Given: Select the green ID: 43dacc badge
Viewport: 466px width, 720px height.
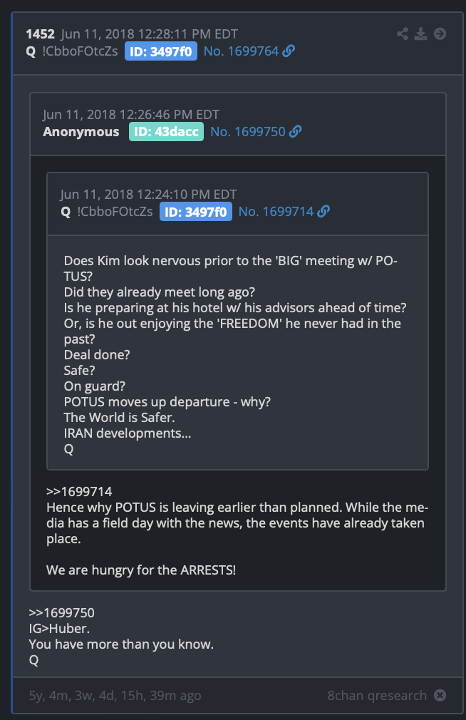Looking at the screenshot, I should [x=166, y=132].
